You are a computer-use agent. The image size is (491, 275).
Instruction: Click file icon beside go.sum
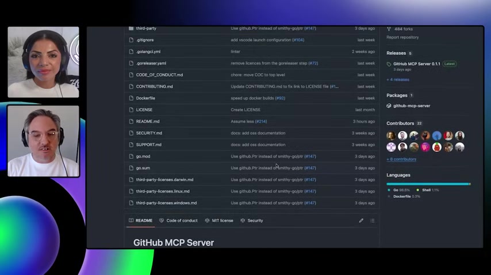[131, 168]
